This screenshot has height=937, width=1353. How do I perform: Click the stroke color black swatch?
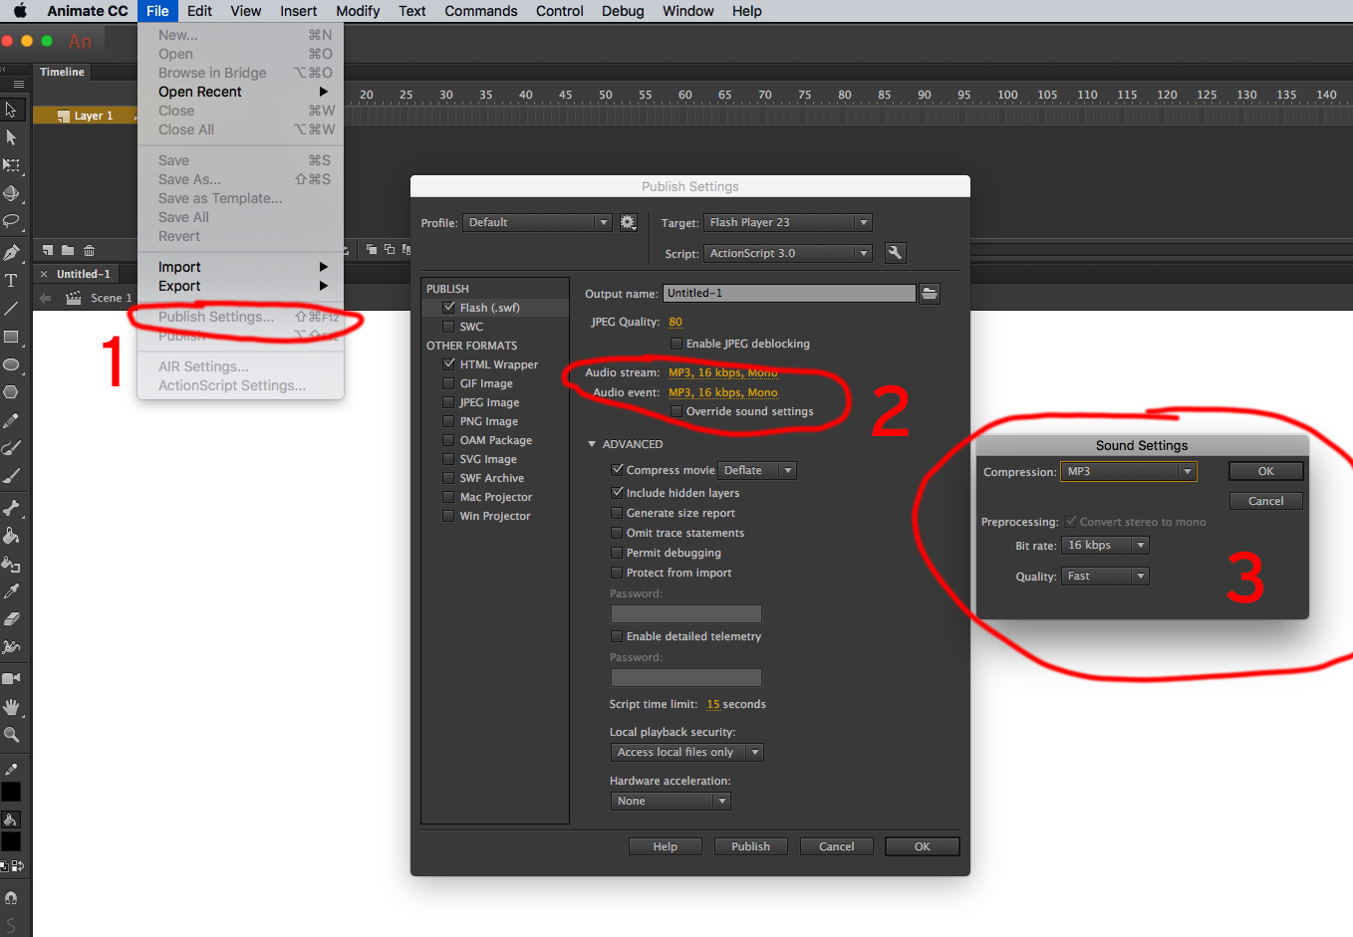11,793
